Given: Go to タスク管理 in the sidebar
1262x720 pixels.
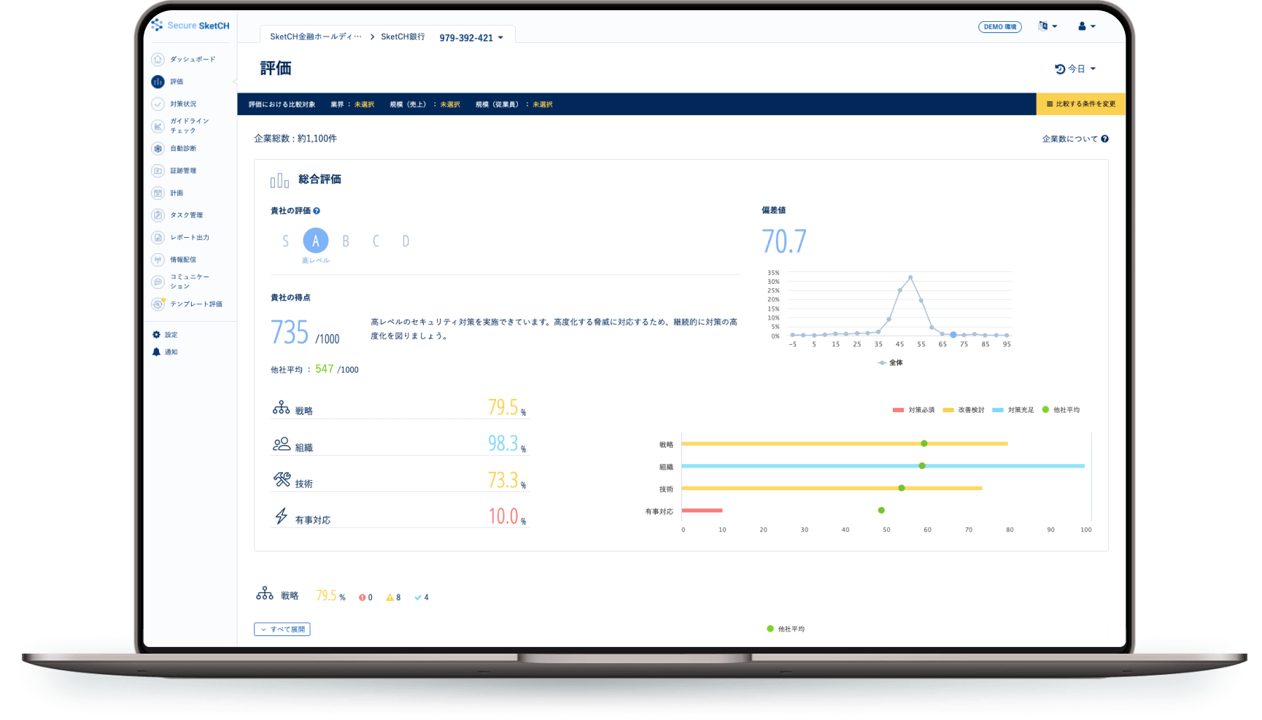Looking at the screenshot, I should (177, 215).
